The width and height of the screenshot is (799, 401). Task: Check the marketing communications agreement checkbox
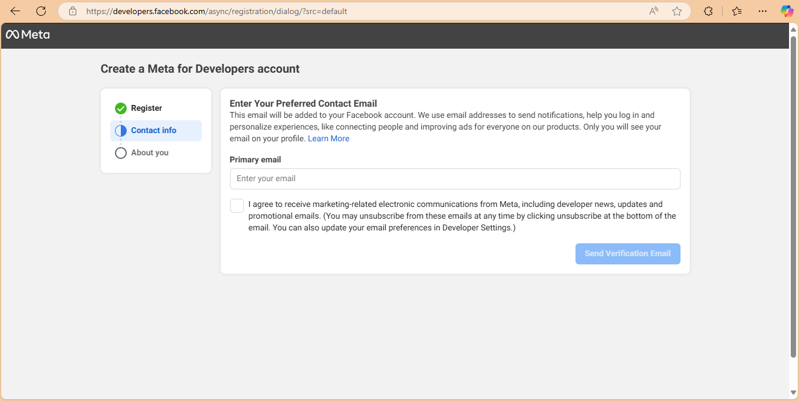(236, 205)
